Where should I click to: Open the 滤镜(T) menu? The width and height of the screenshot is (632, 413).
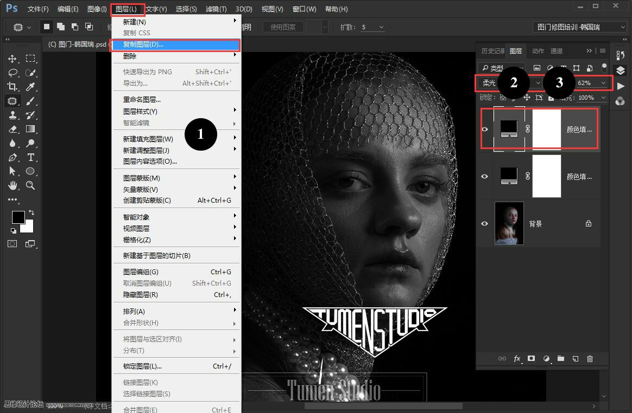(216, 9)
